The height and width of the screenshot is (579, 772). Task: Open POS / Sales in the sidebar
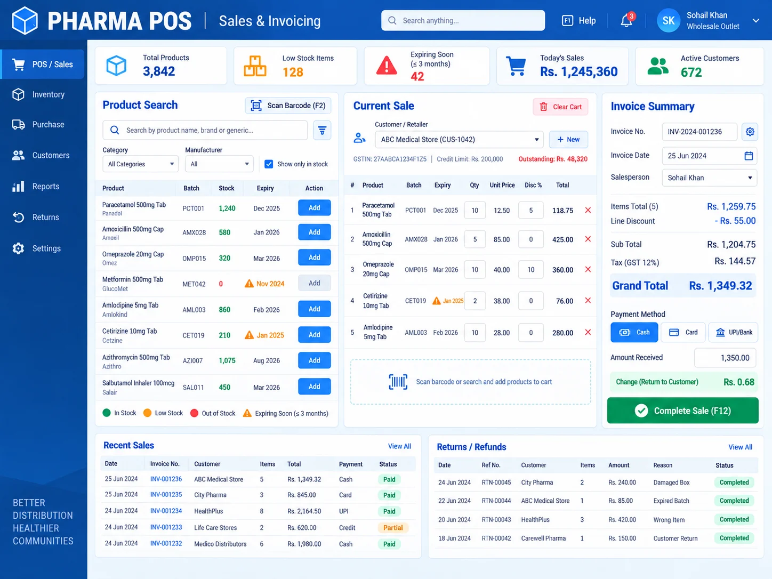pos(43,65)
